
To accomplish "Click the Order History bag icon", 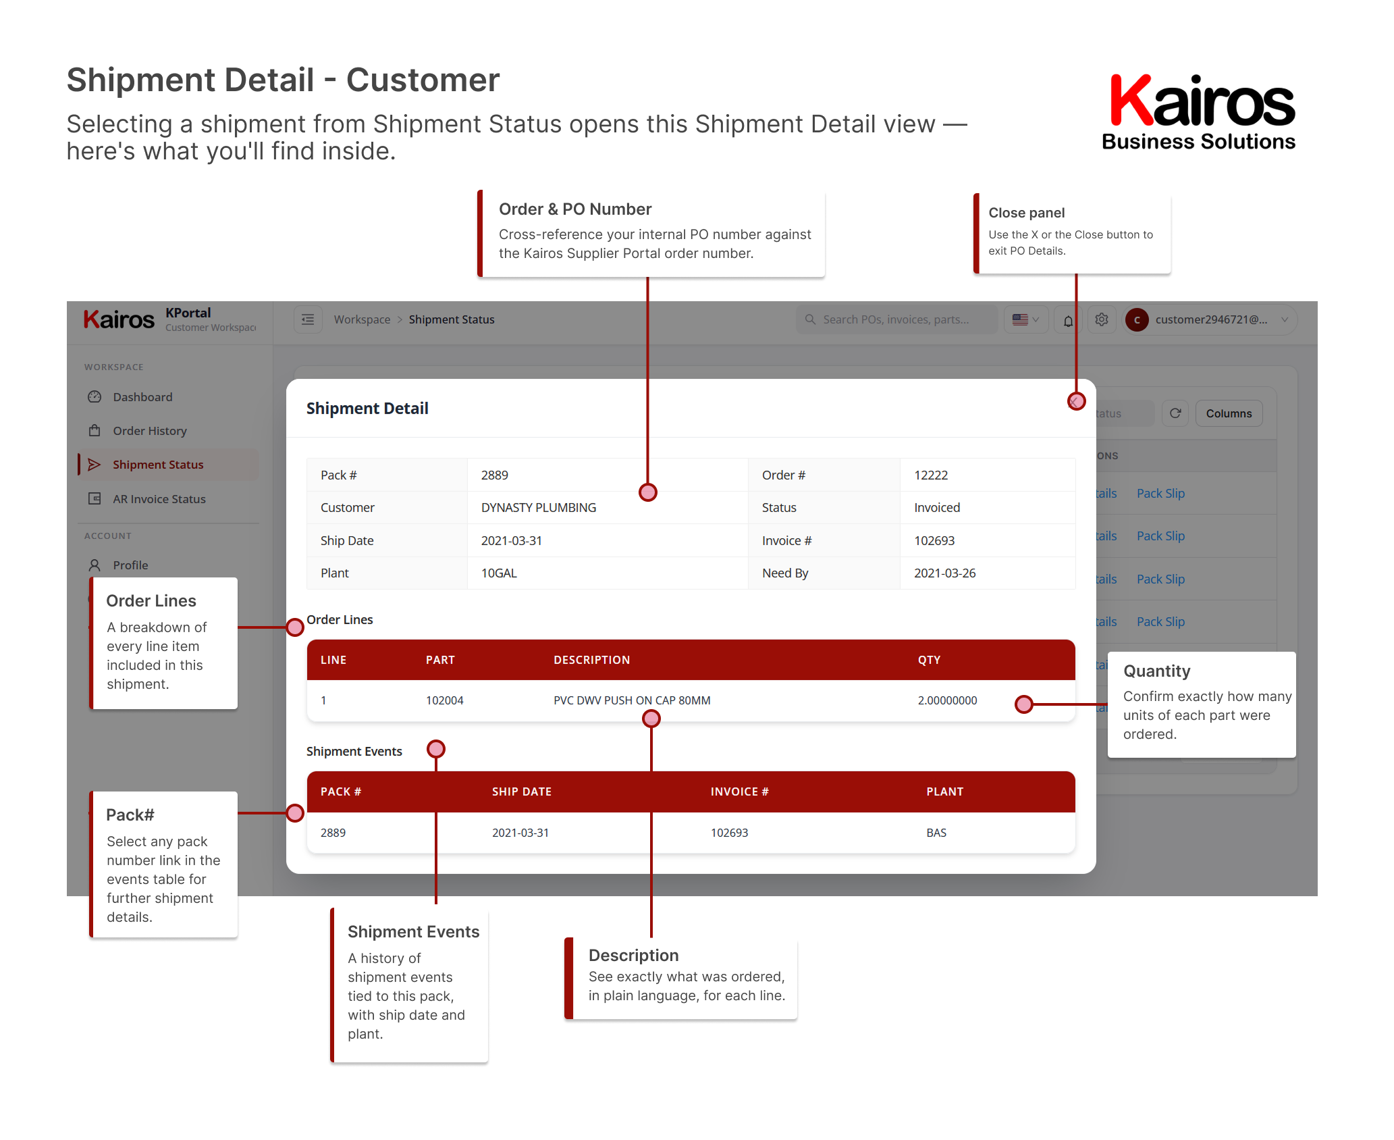I will click(95, 431).
